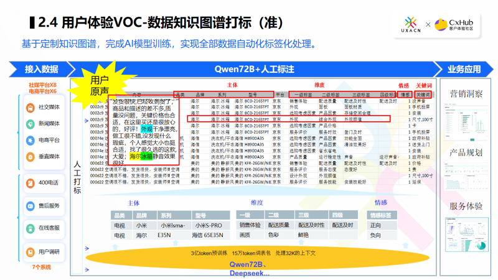Click the 7个系统 orange label

tap(41, 267)
